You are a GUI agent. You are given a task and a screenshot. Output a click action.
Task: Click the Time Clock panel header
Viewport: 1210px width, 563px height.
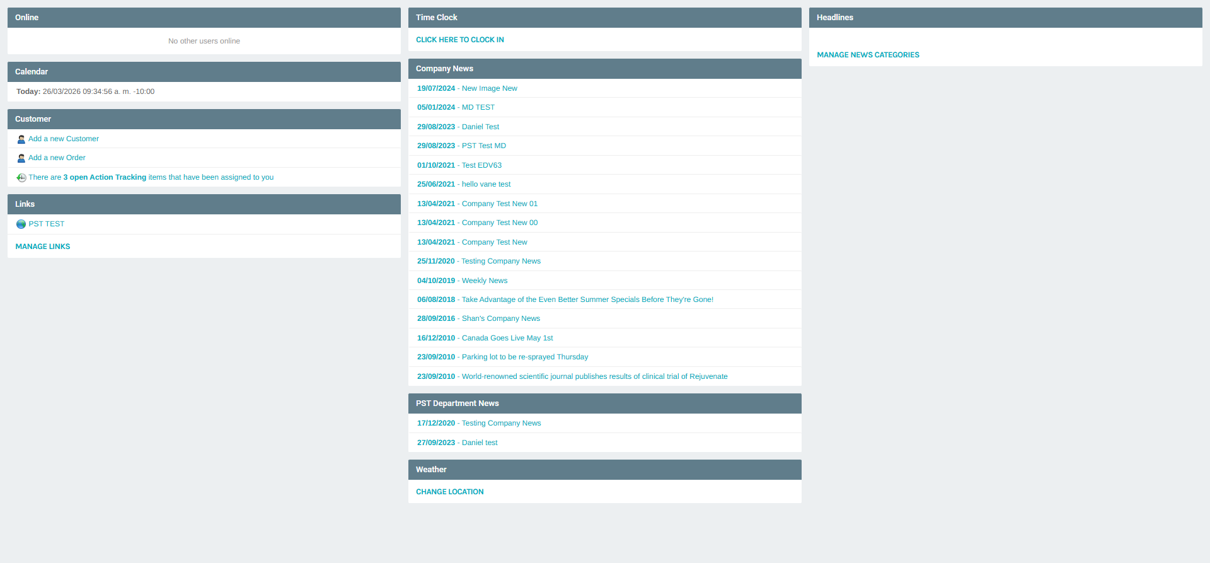click(x=605, y=18)
